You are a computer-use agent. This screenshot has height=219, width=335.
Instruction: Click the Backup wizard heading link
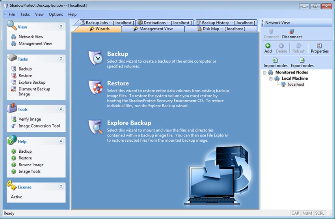tap(117, 54)
